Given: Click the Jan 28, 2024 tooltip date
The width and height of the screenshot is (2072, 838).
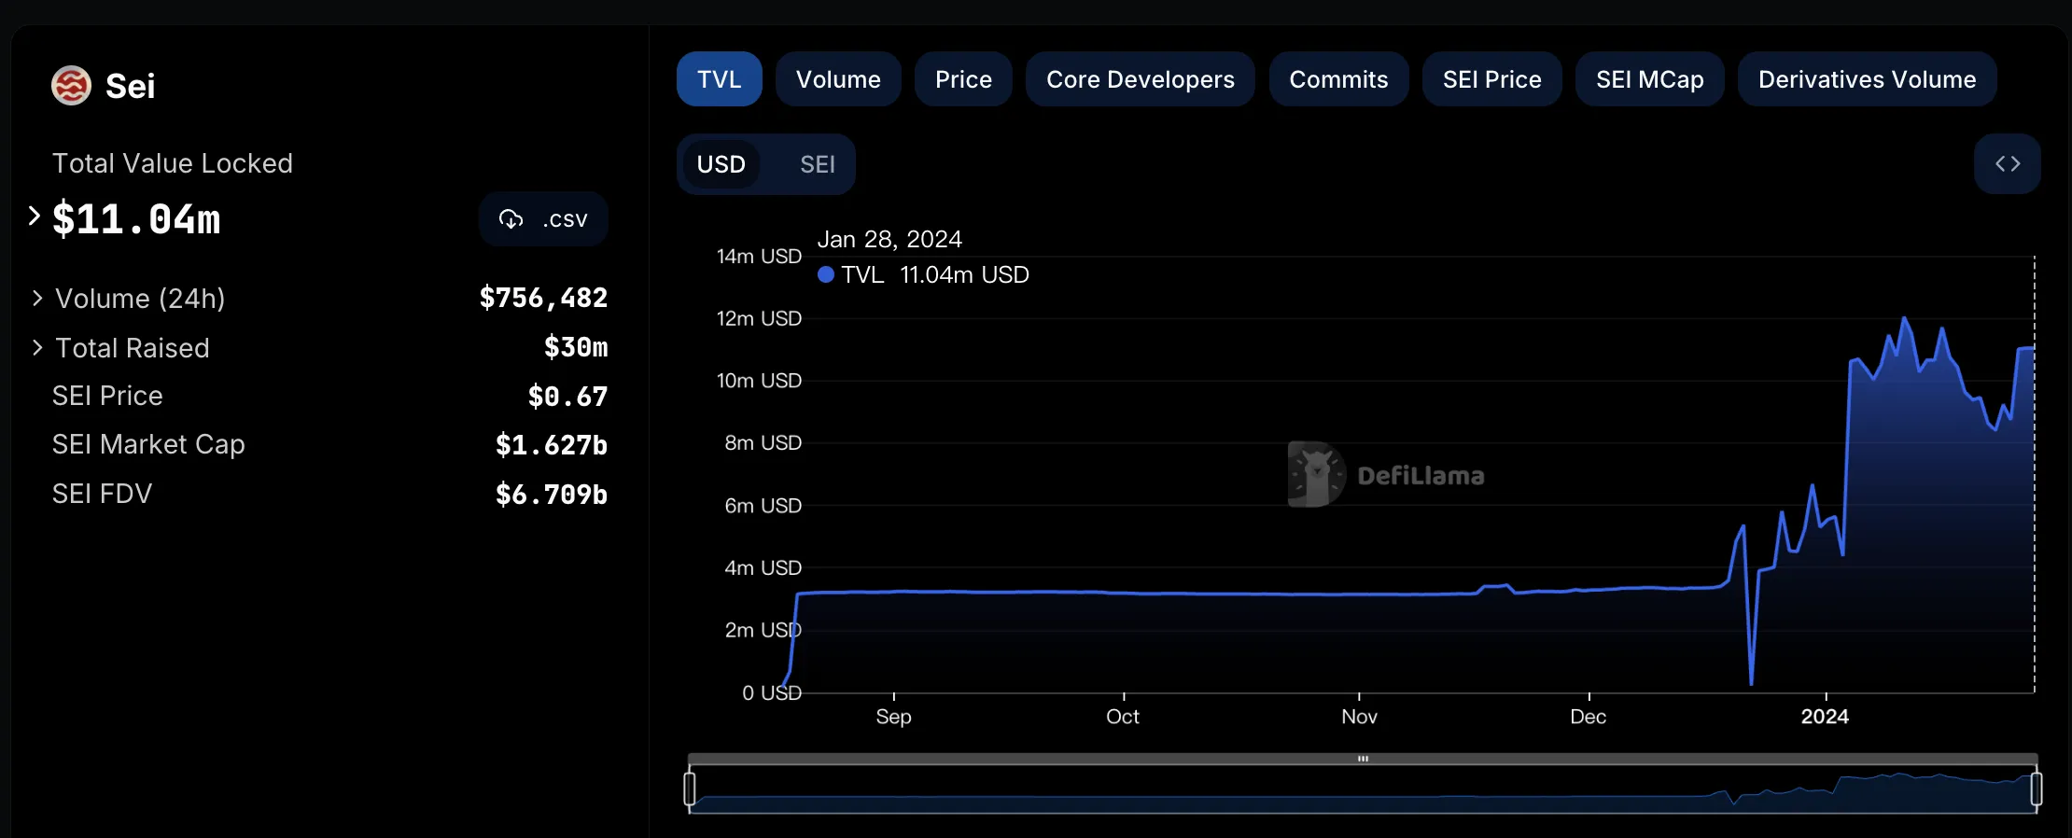Looking at the screenshot, I should [889, 240].
